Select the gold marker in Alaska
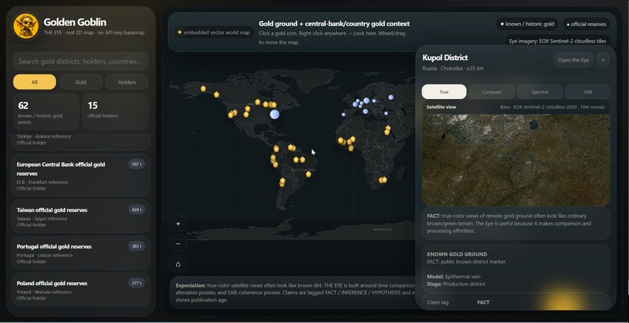 point(203,89)
